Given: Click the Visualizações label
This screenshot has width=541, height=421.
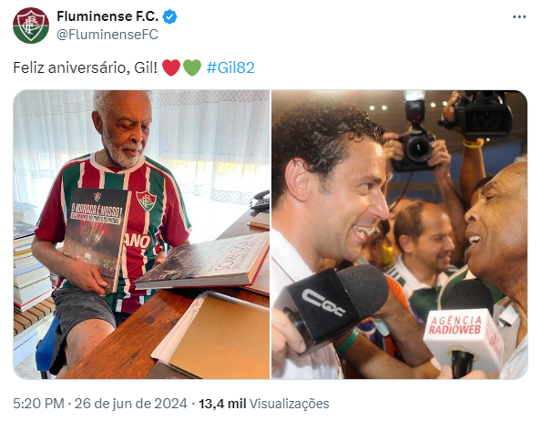Looking at the screenshot, I should point(289,404).
